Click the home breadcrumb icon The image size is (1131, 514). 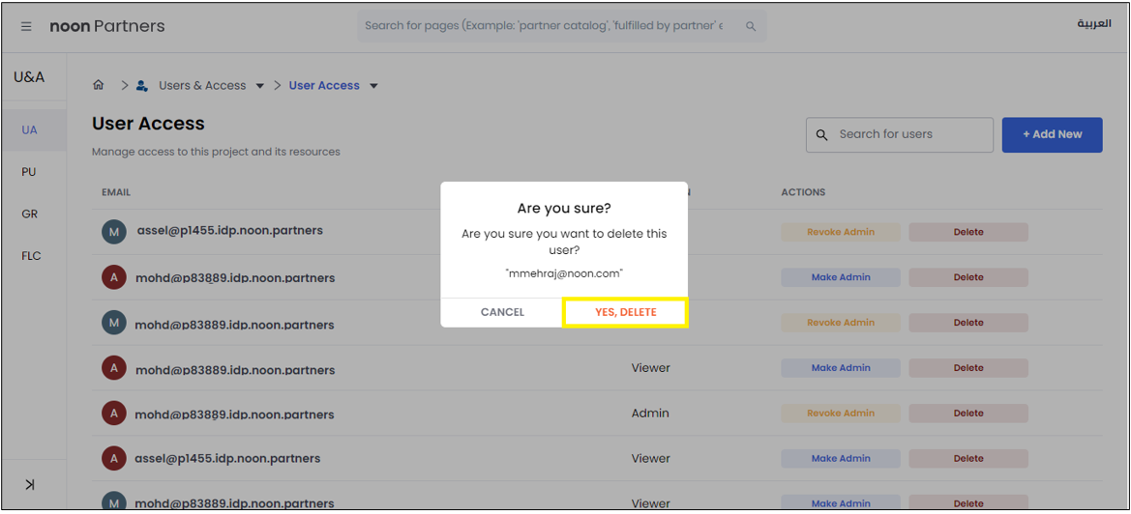click(99, 85)
